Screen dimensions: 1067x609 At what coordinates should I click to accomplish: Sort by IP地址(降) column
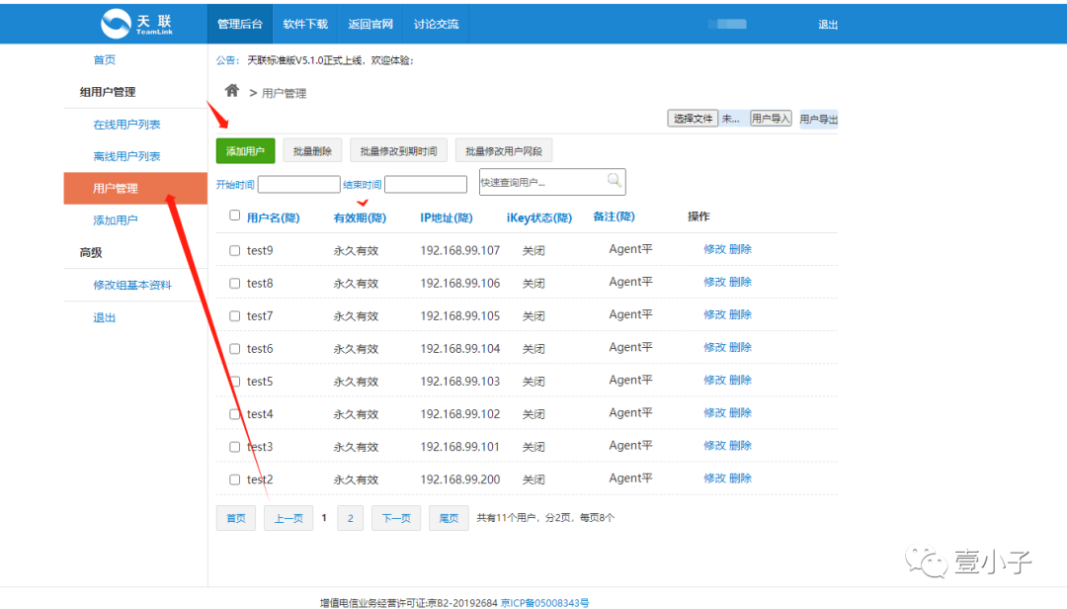pos(447,217)
